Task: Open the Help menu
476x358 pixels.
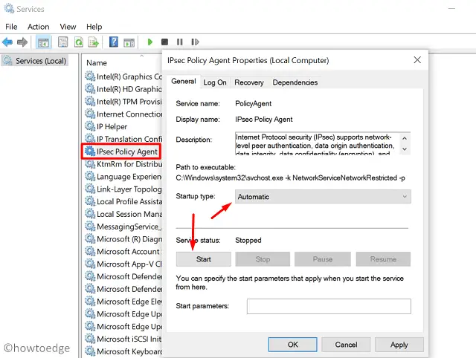Action: pos(94,27)
